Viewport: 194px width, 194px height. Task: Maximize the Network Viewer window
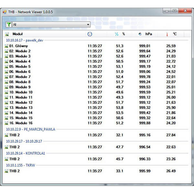click(x=175, y=11)
